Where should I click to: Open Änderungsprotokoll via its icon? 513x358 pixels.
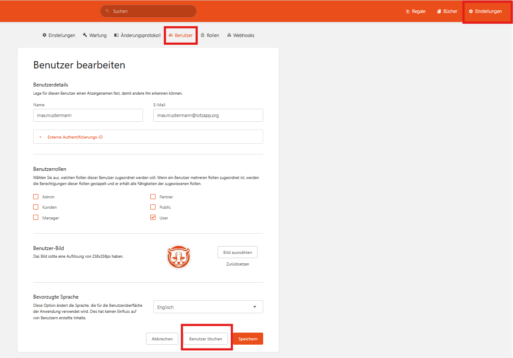[116, 35]
